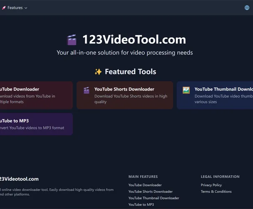
Task: Open the globe language selector
Action: [247, 8]
